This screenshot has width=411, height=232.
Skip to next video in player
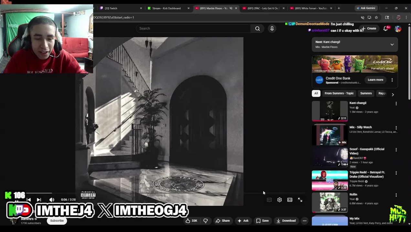[39, 200]
